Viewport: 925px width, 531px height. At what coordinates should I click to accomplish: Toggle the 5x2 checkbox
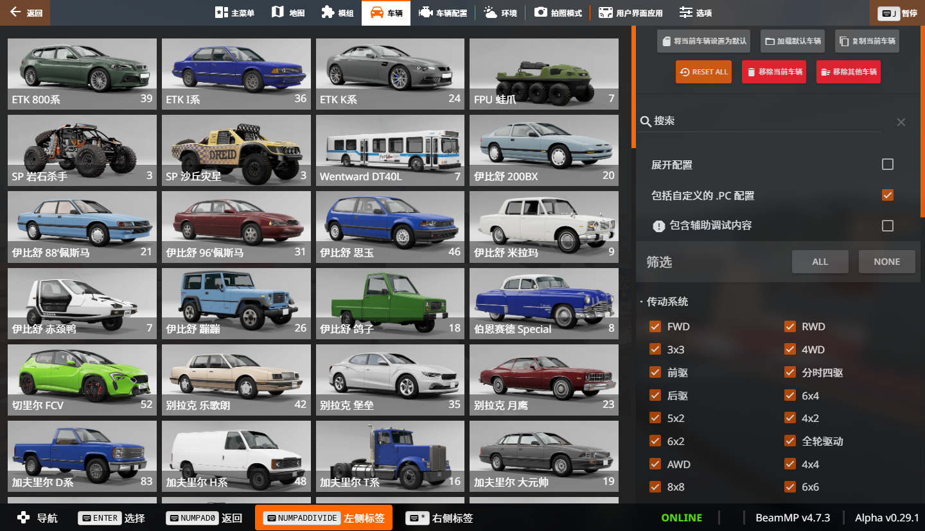pos(655,418)
